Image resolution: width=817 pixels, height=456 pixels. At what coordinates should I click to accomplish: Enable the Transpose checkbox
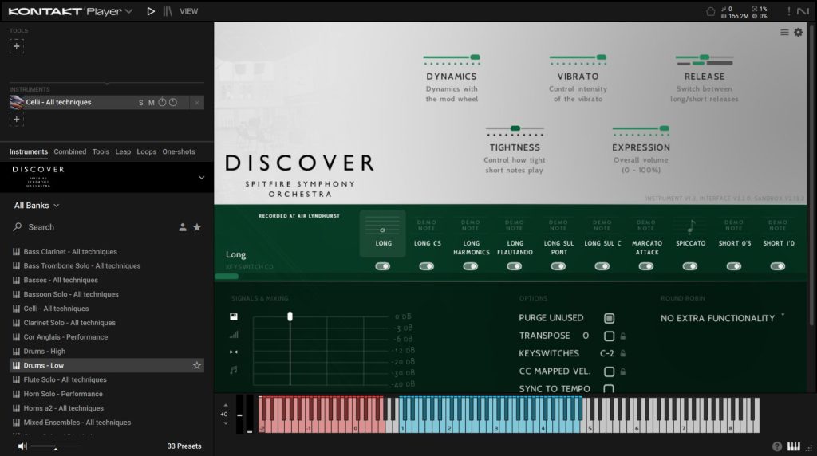click(609, 336)
